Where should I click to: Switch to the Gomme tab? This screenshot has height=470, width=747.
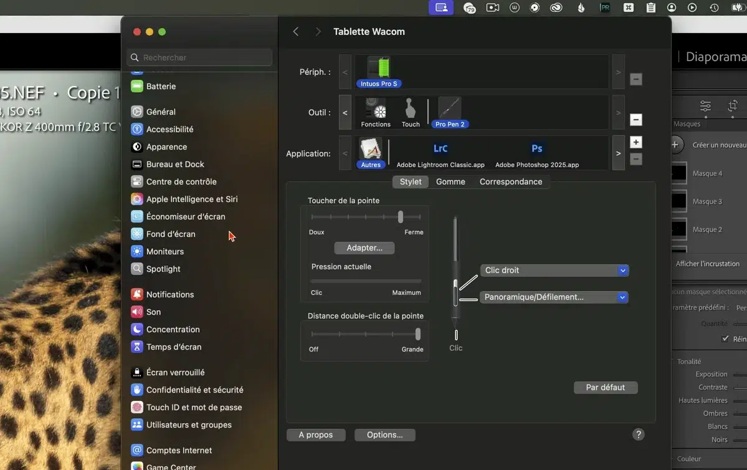(x=450, y=181)
